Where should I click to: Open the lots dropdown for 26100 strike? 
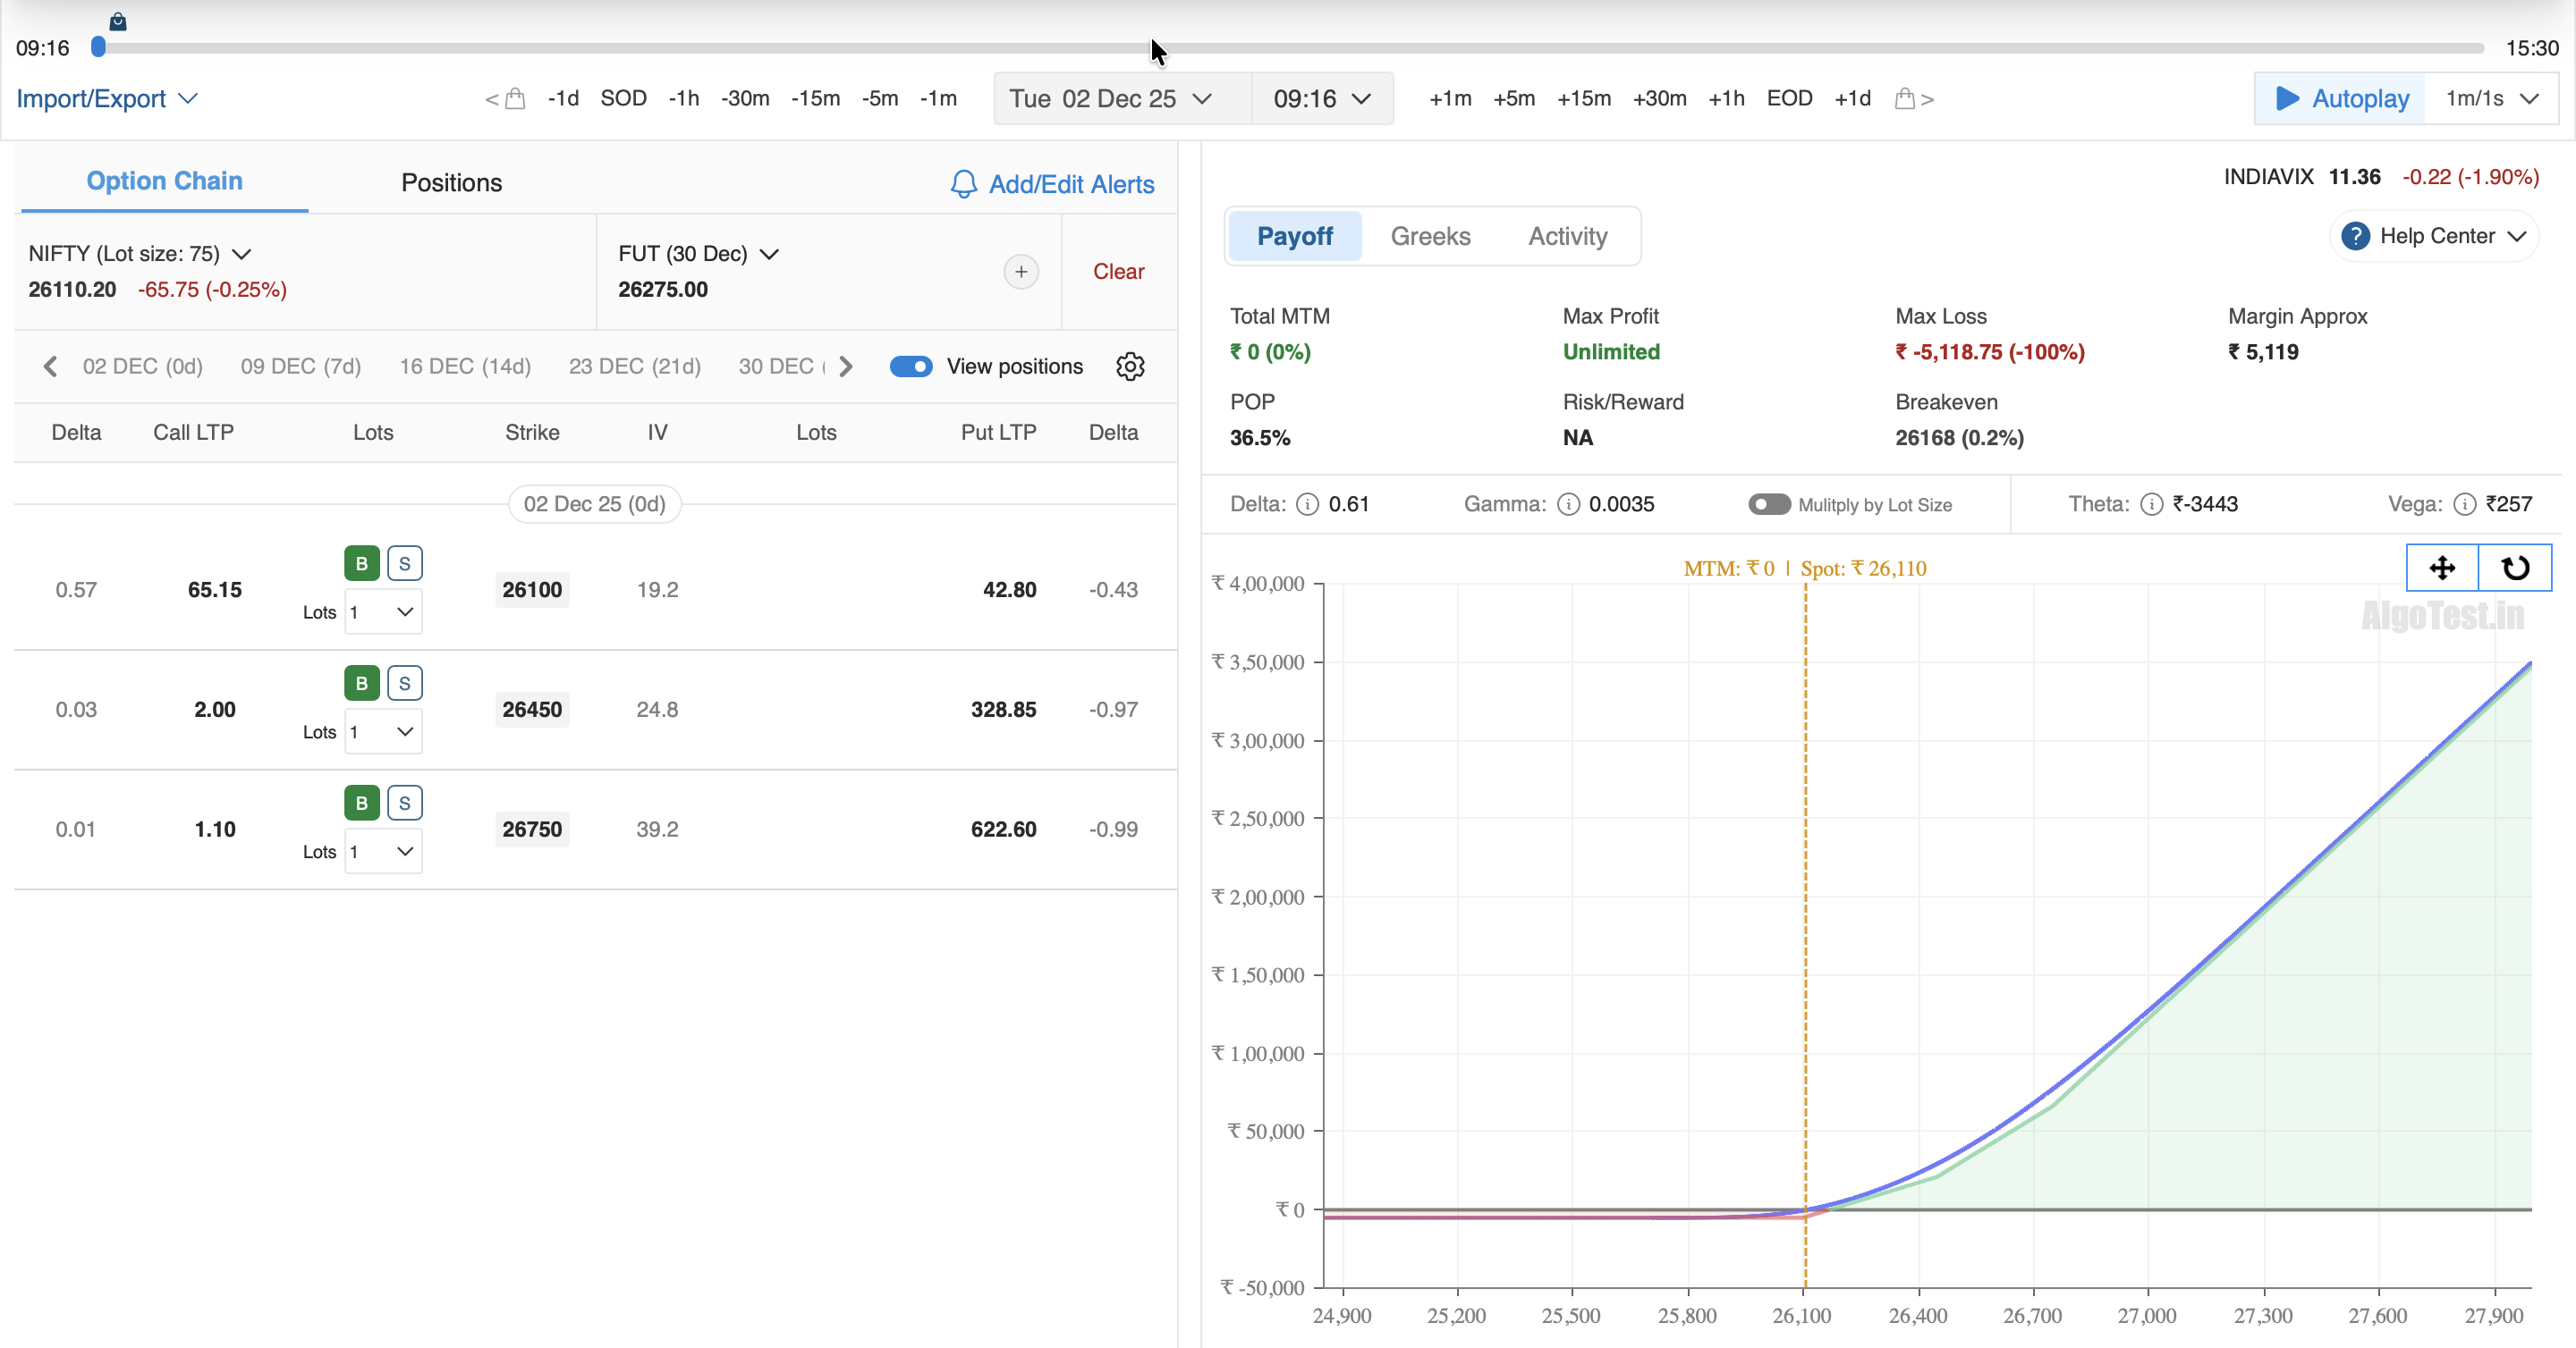[x=383, y=612]
